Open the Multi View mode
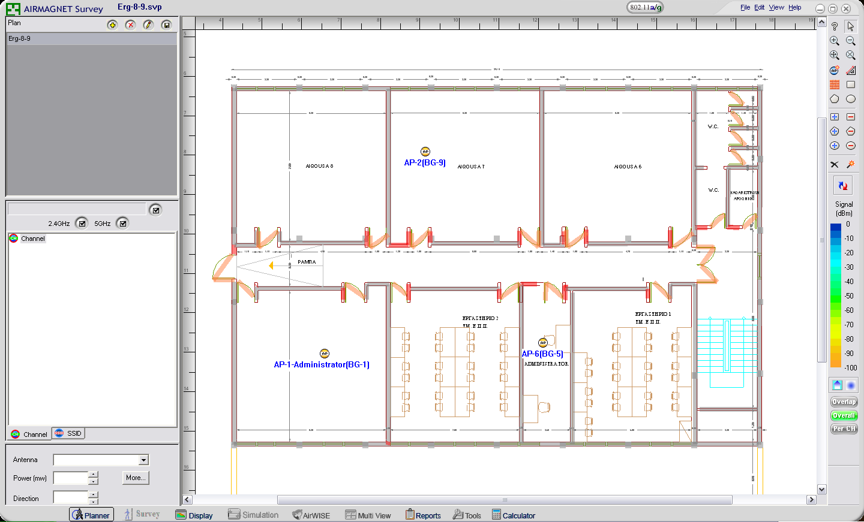864x522 pixels. [368, 515]
